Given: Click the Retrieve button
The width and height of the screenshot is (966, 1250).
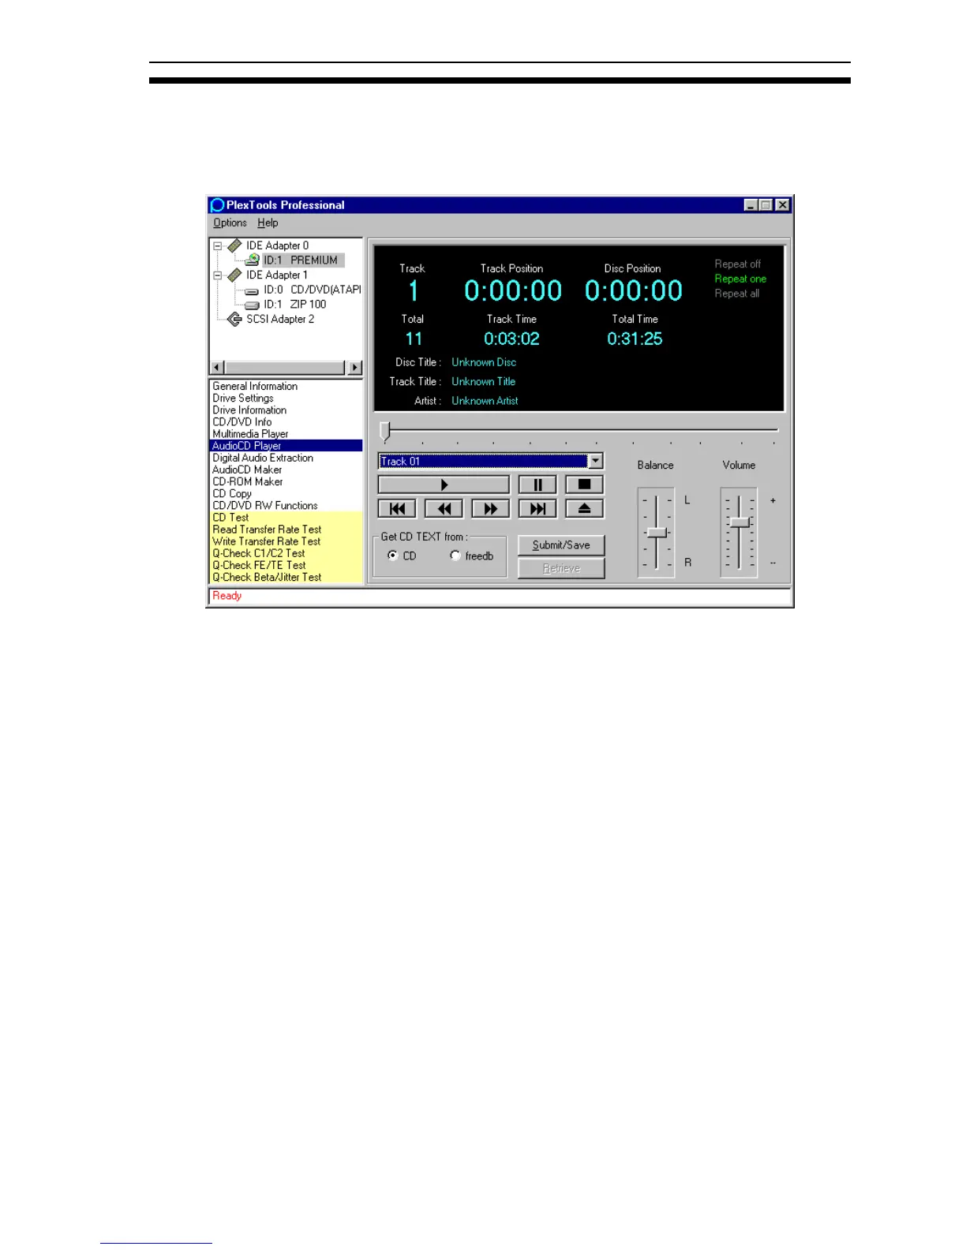Looking at the screenshot, I should click(561, 568).
